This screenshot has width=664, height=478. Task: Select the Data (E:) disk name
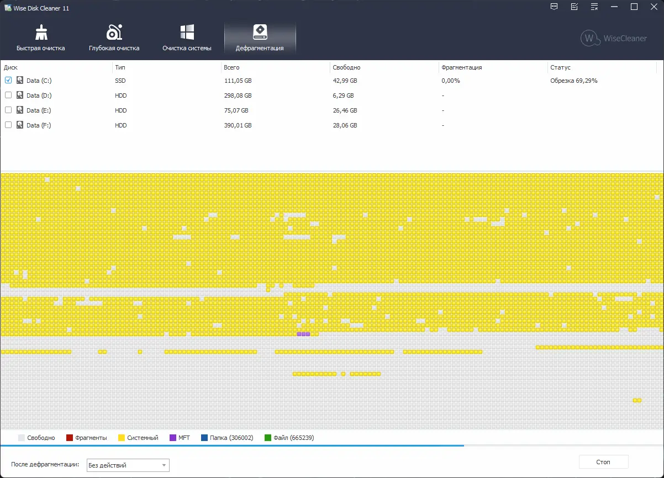[x=39, y=110]
